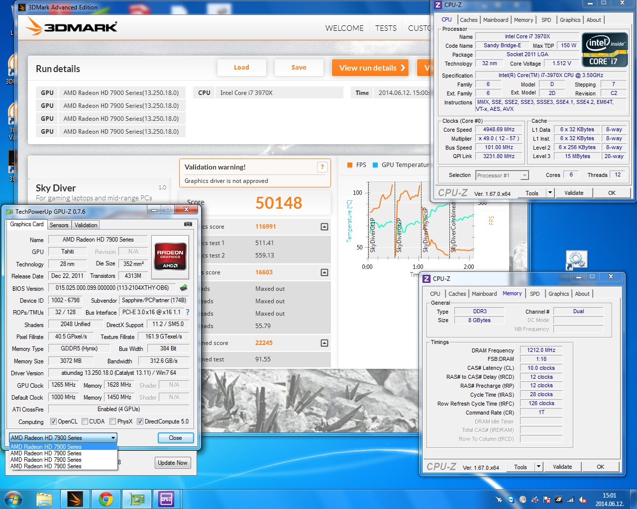Screen dimensions: 637x509
Task: Toggle the OpenCL checkbox in GPU-Z
Action: click(53, 422)
